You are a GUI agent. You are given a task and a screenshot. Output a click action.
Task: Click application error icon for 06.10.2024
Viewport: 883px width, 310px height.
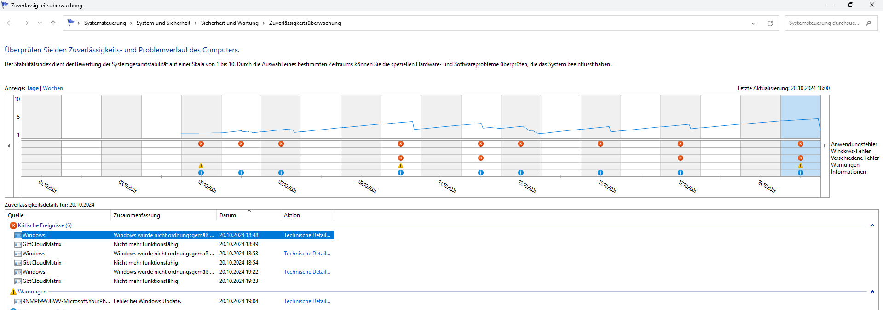241,144
